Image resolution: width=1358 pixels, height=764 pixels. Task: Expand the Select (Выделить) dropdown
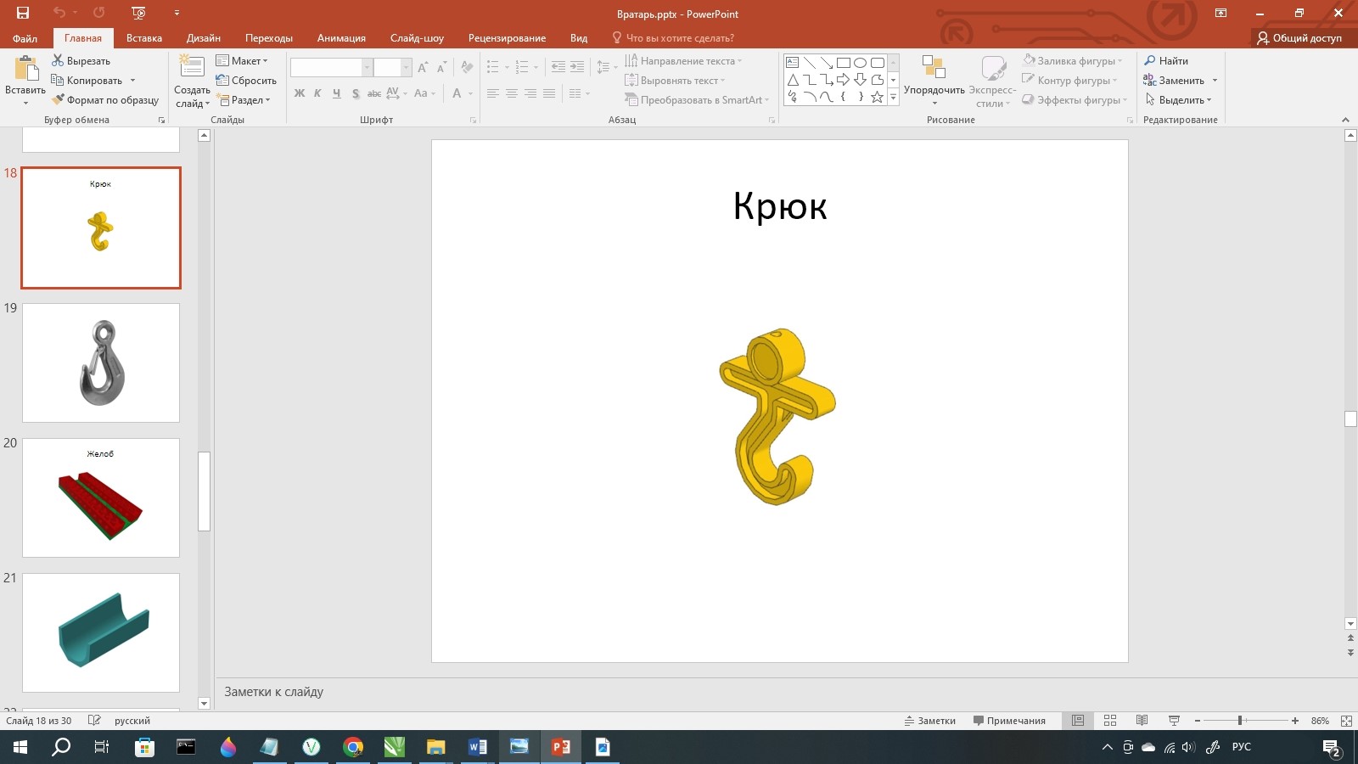point(1180,100)
